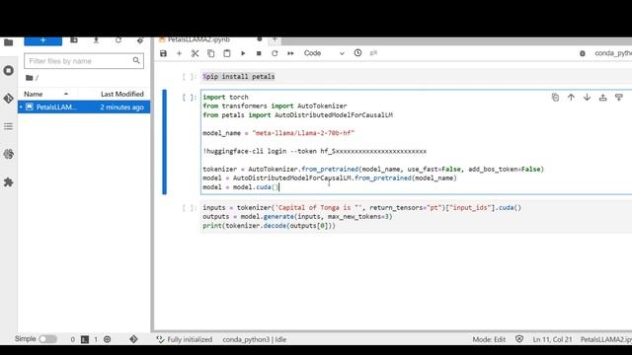Click the clock icon in notebook toolbar
Image resolution: width=632 pixels, height=355 pixels.
[x=357, y=52]
